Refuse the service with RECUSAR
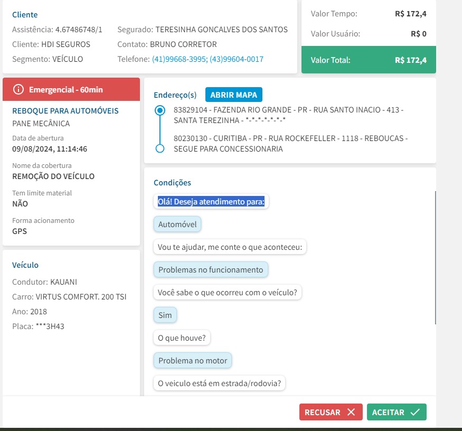Viewport: 462px width, 431px height. (x=331, y=412)
